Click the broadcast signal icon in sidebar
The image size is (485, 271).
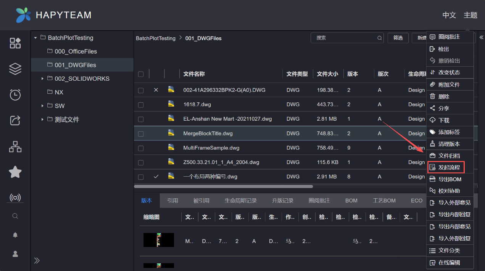[15, 198]
